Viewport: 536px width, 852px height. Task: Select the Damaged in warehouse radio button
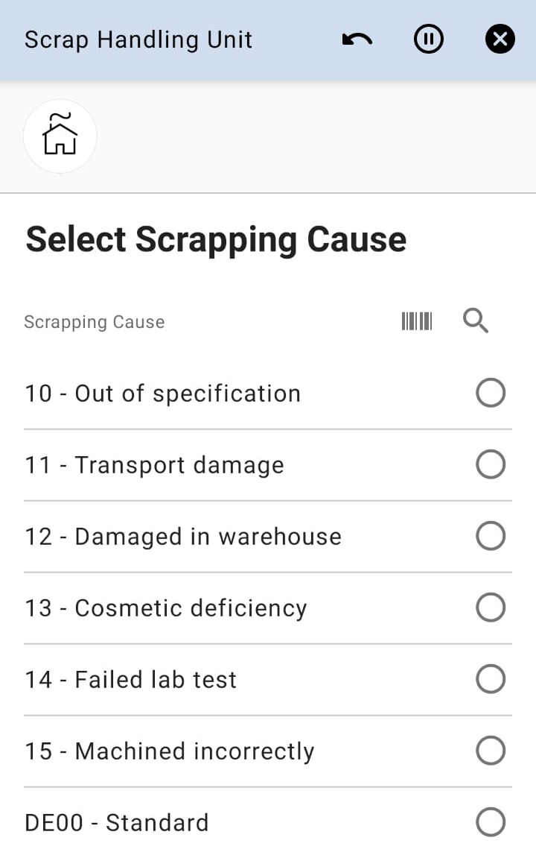491,536
